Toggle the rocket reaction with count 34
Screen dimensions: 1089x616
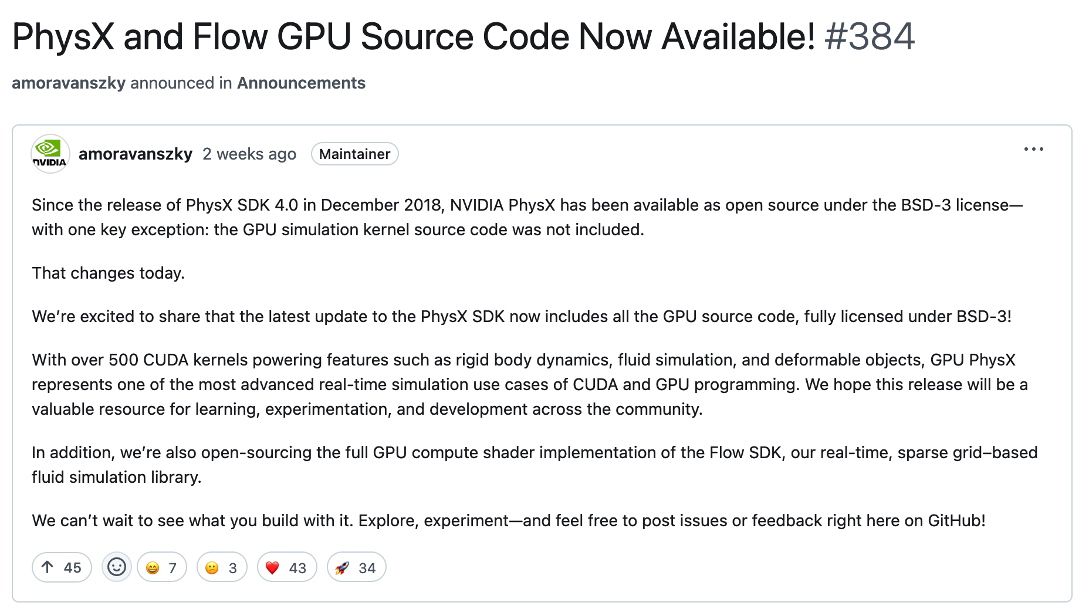click(356, 567)
